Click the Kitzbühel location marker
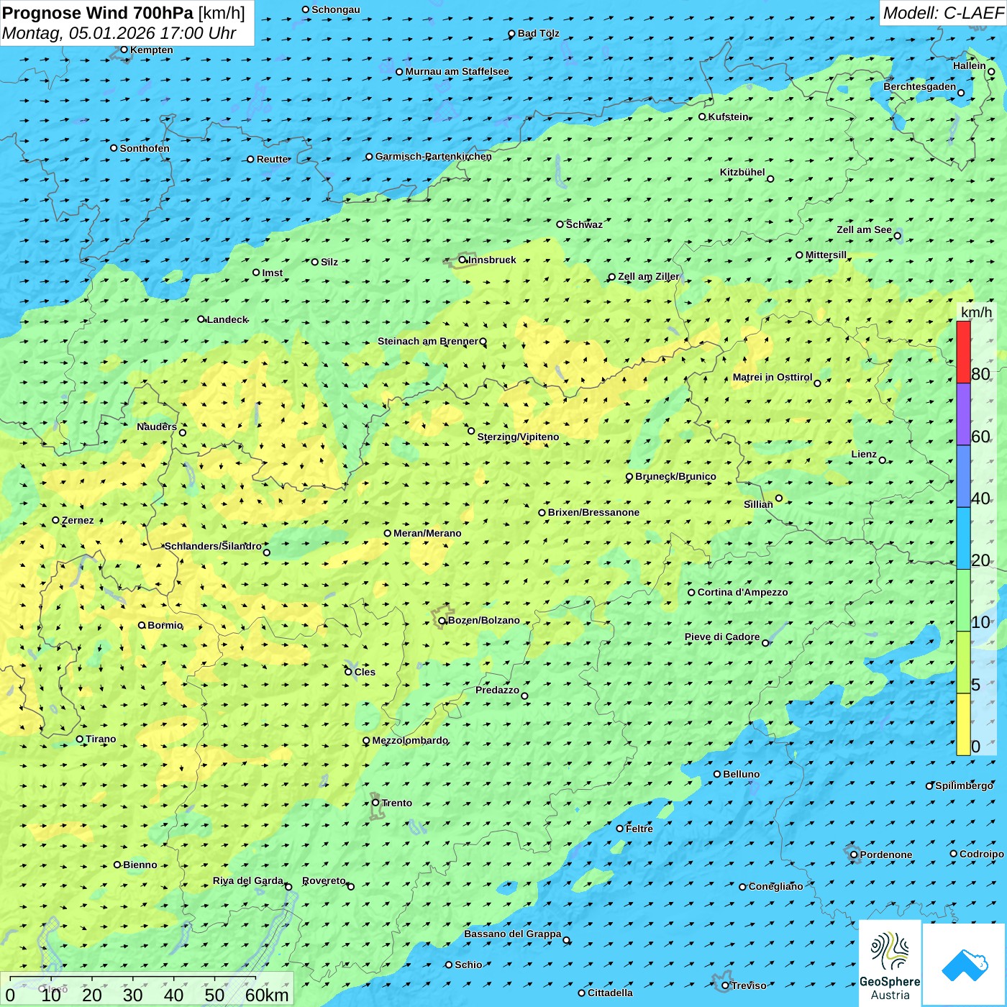Image resolution: width=1007 pixels, height=1007 pixels. pos(770,179)
